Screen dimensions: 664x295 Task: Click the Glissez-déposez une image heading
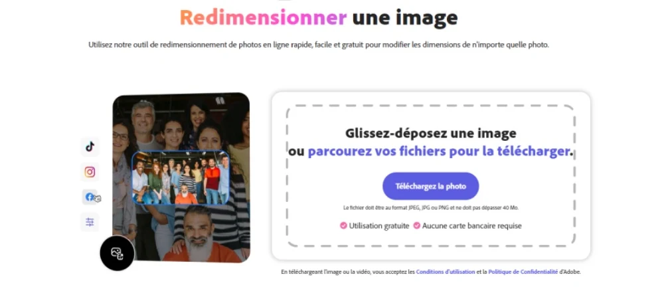pos(431,134)
